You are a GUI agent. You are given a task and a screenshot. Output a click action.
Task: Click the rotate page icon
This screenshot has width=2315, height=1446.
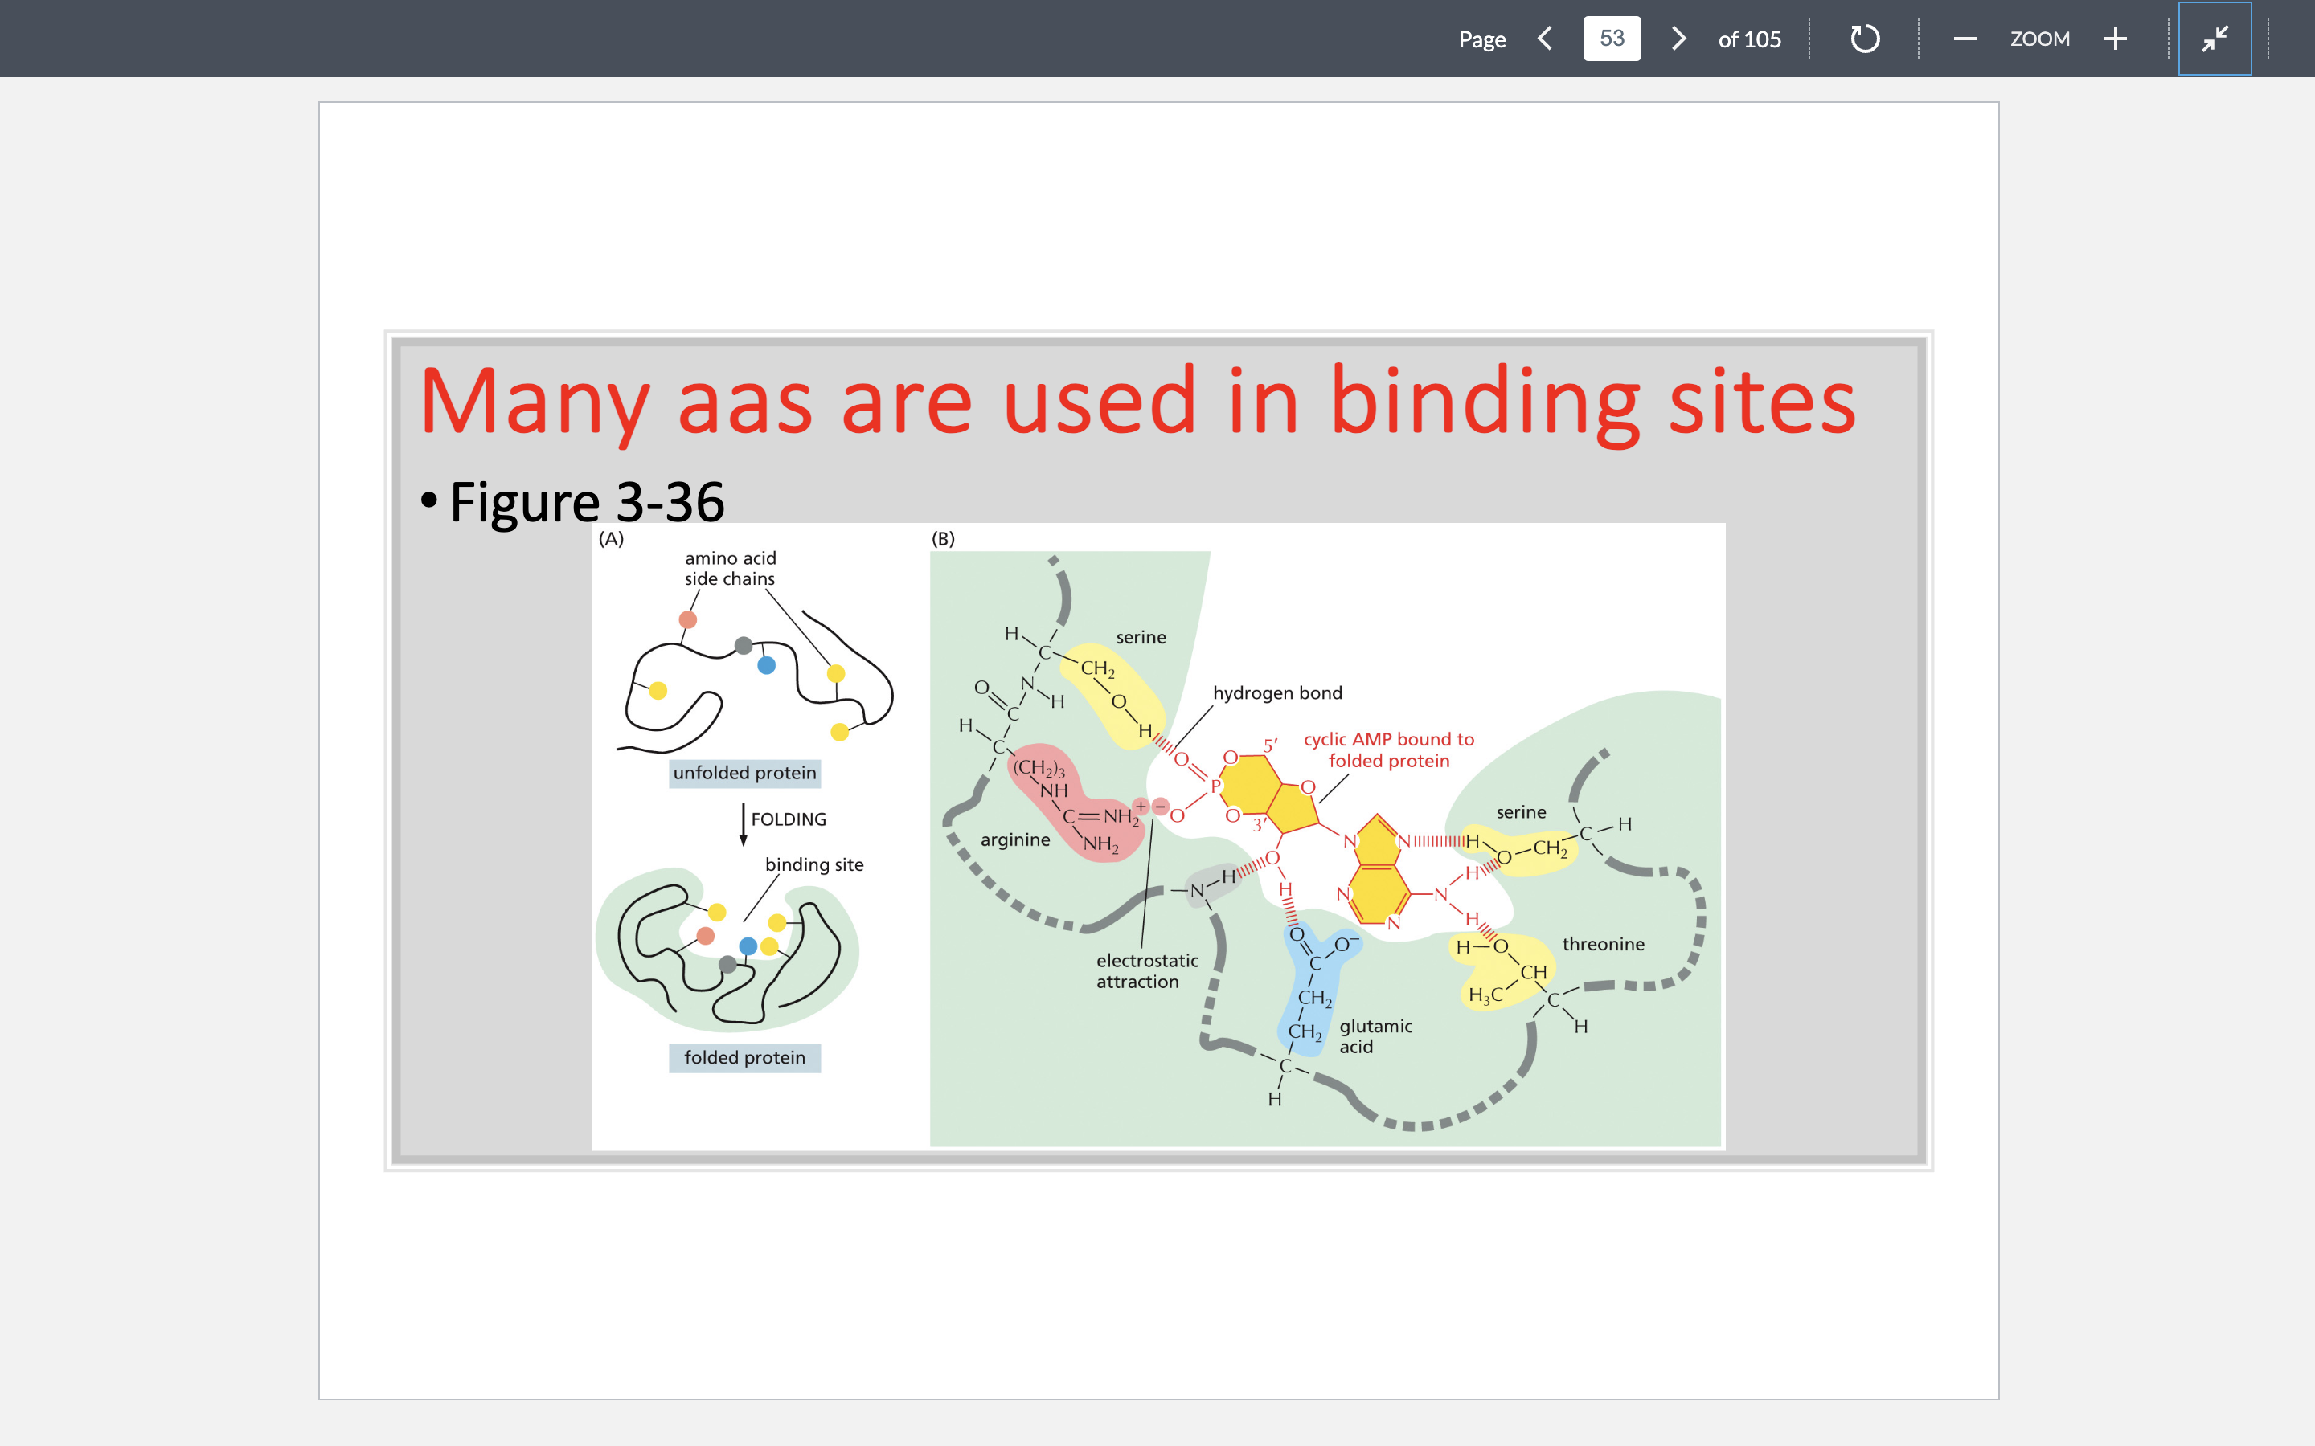[x=1864, y=39]
